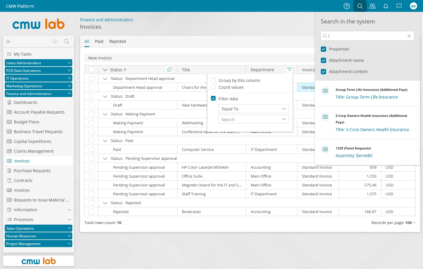Open Purchase Requests in sidebar
423x269 pixels.
tap(39, 171)
